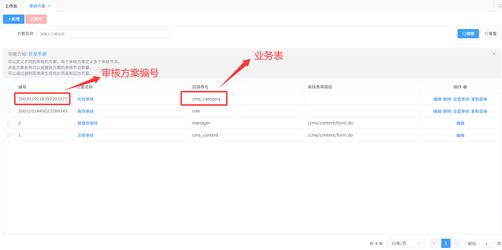Click the help icon next to 操作 header
Screen dimensions: 502x250
coord(465,87)
